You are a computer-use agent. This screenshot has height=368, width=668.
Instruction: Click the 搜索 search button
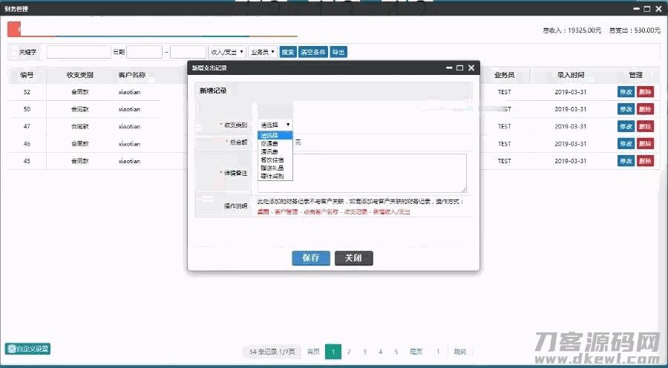click(288, 52)
